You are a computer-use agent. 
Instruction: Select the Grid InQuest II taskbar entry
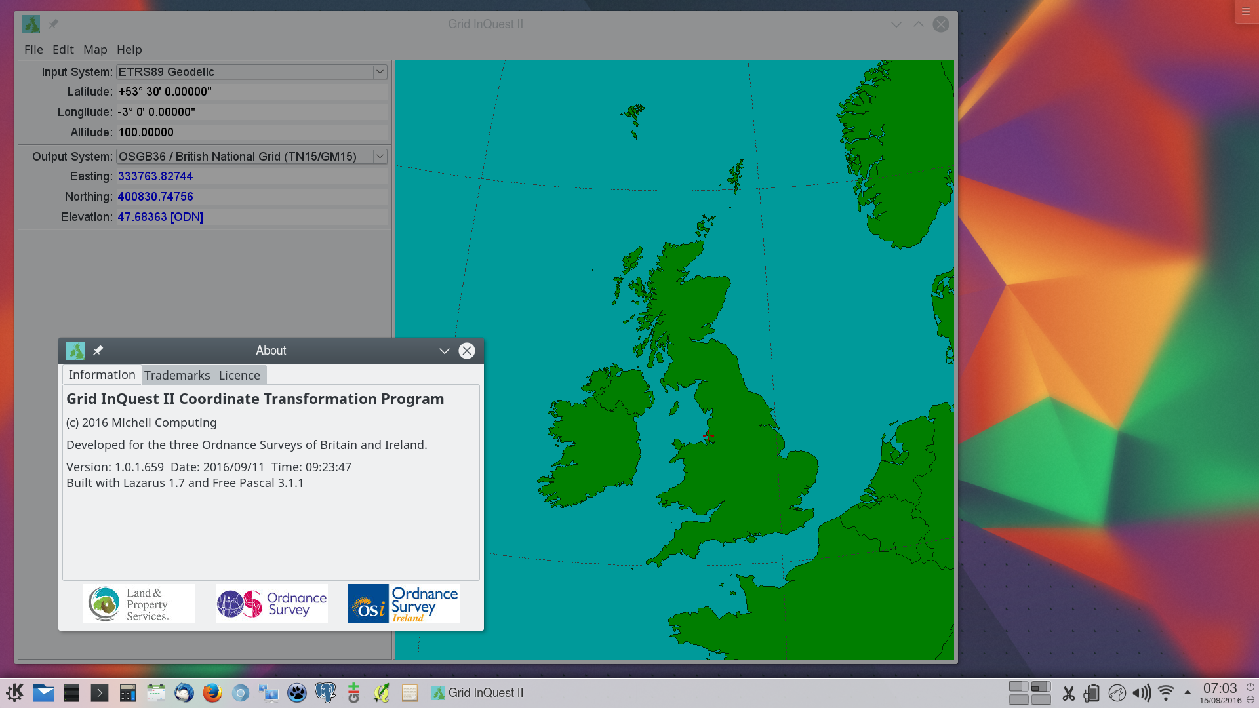[477, 693]
